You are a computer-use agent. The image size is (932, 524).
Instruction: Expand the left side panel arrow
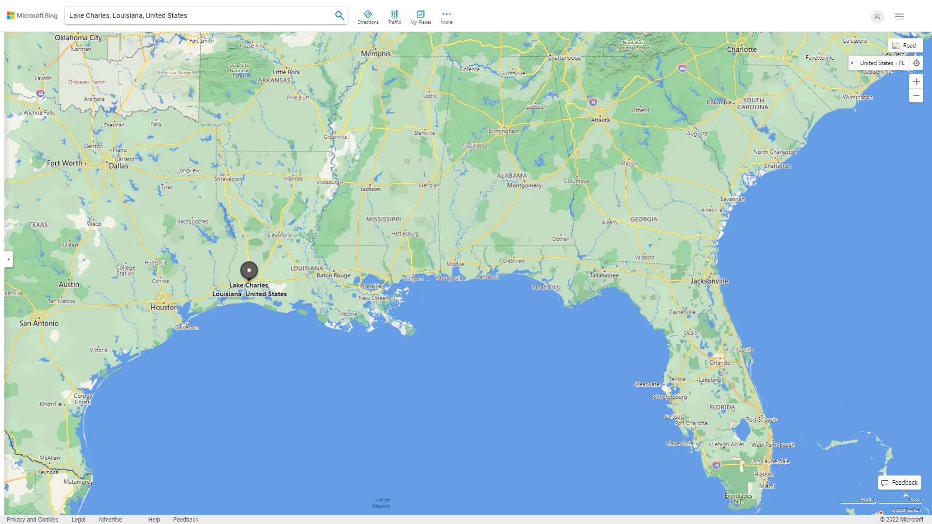tap(8, 259)
